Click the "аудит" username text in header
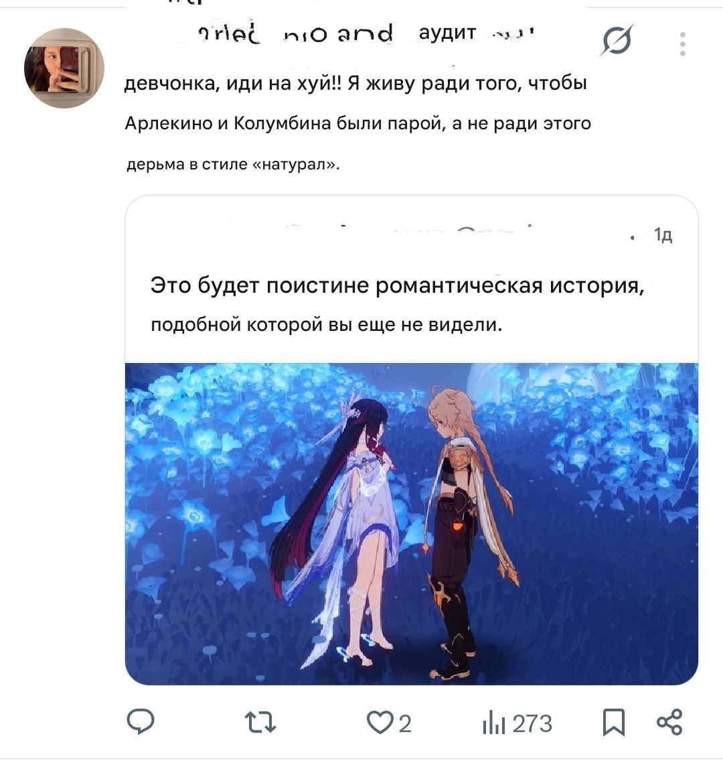Screen dimensions: 723x769 [x=448, y=32]
